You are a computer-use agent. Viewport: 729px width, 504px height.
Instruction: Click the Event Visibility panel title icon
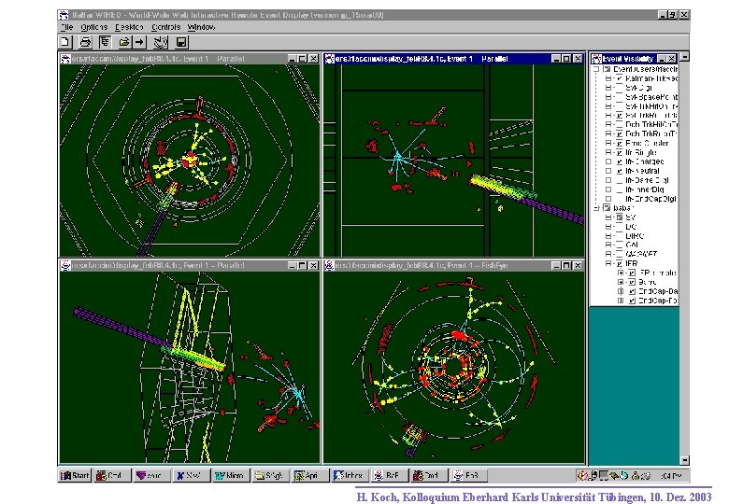[596, 59]
